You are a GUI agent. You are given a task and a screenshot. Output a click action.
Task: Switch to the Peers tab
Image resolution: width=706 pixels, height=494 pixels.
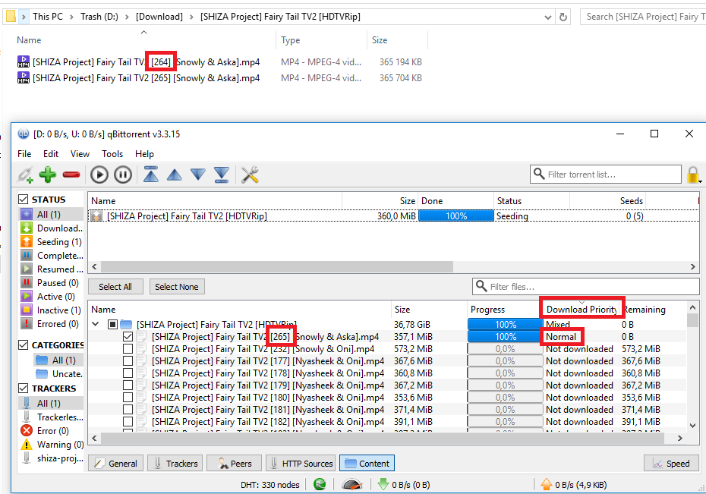(235, 464)
